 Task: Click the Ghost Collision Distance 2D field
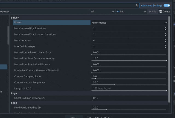pos(129,98)
